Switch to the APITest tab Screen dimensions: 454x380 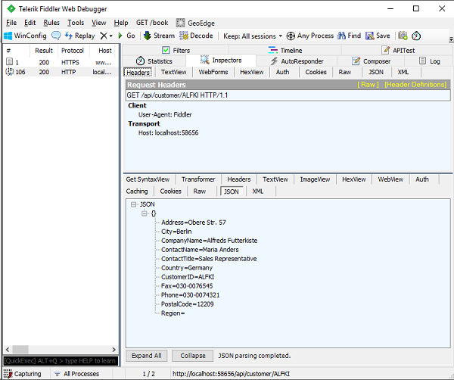point(398,50)
